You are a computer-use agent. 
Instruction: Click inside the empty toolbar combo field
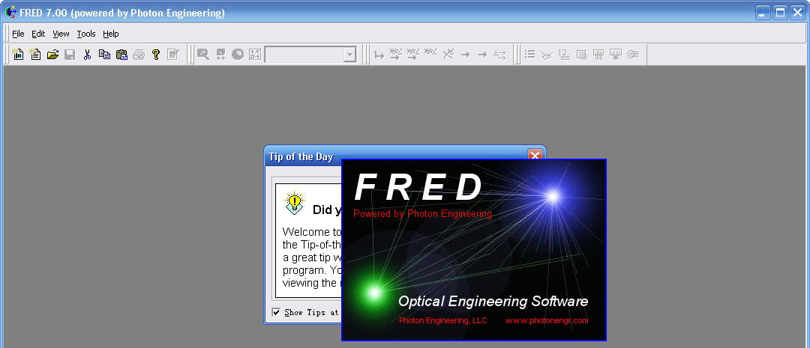[x=304, y=54]
